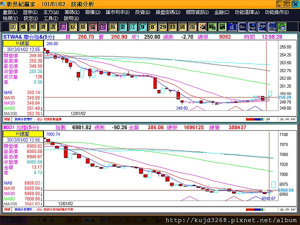The width and height of the screenshot is (300, 225).
Task: Click the green split-window icon
Action: (212, 27)
